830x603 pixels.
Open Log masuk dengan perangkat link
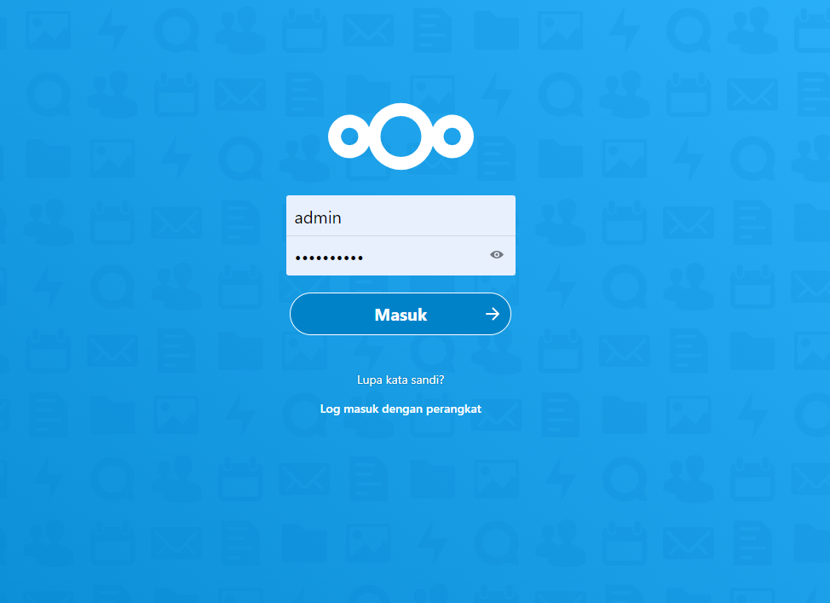pyautogui.click(x=401, y=409)
